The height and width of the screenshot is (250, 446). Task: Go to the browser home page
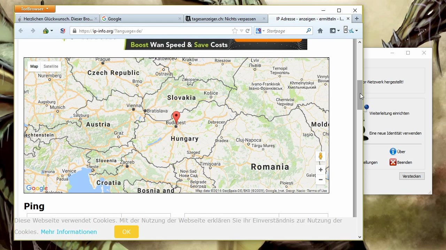320,31
